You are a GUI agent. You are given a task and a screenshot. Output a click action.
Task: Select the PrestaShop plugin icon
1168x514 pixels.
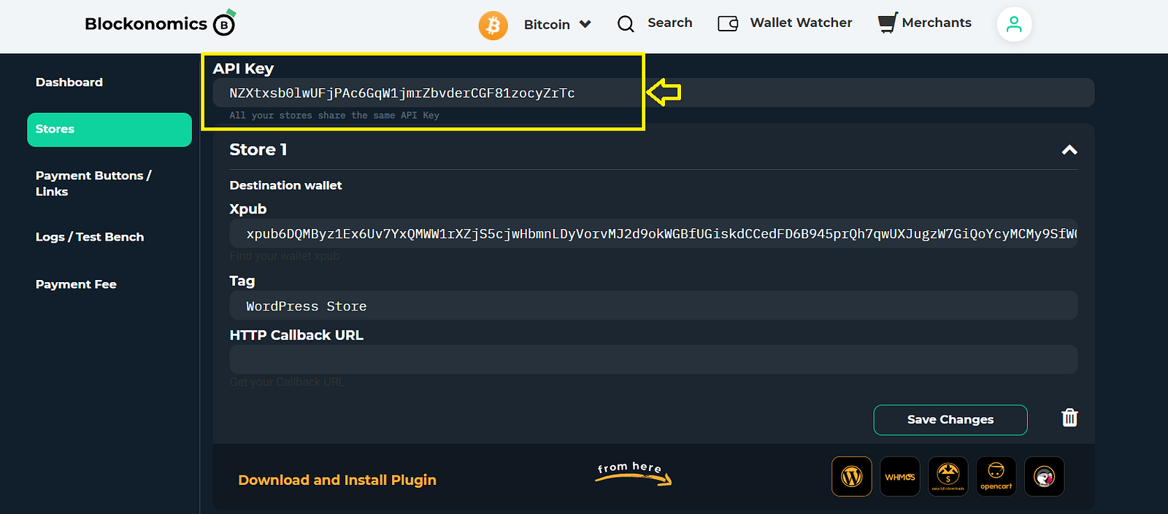(1045, 477)
